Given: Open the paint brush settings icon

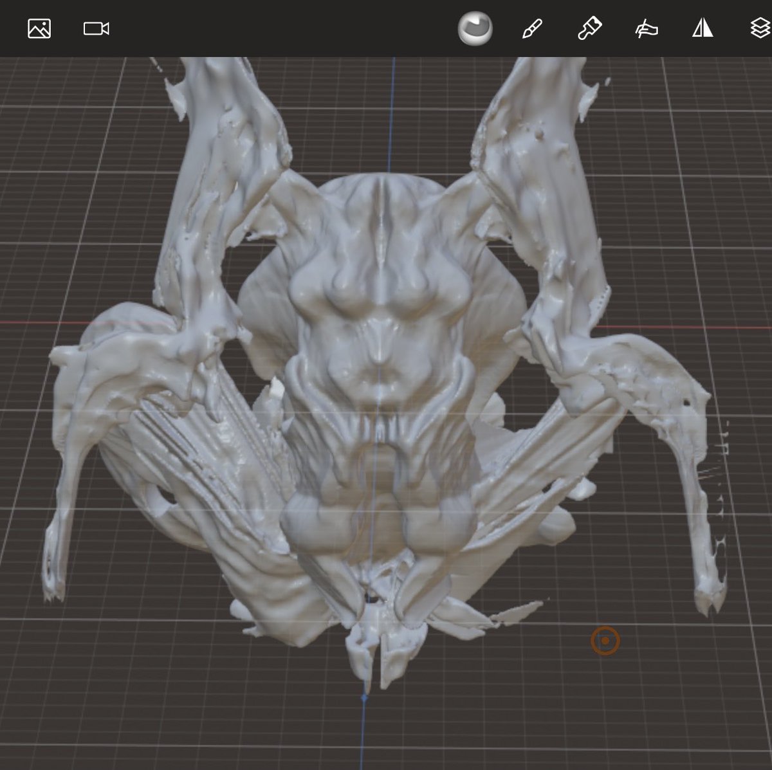Looking at the screenshot, I should (589, 28).
